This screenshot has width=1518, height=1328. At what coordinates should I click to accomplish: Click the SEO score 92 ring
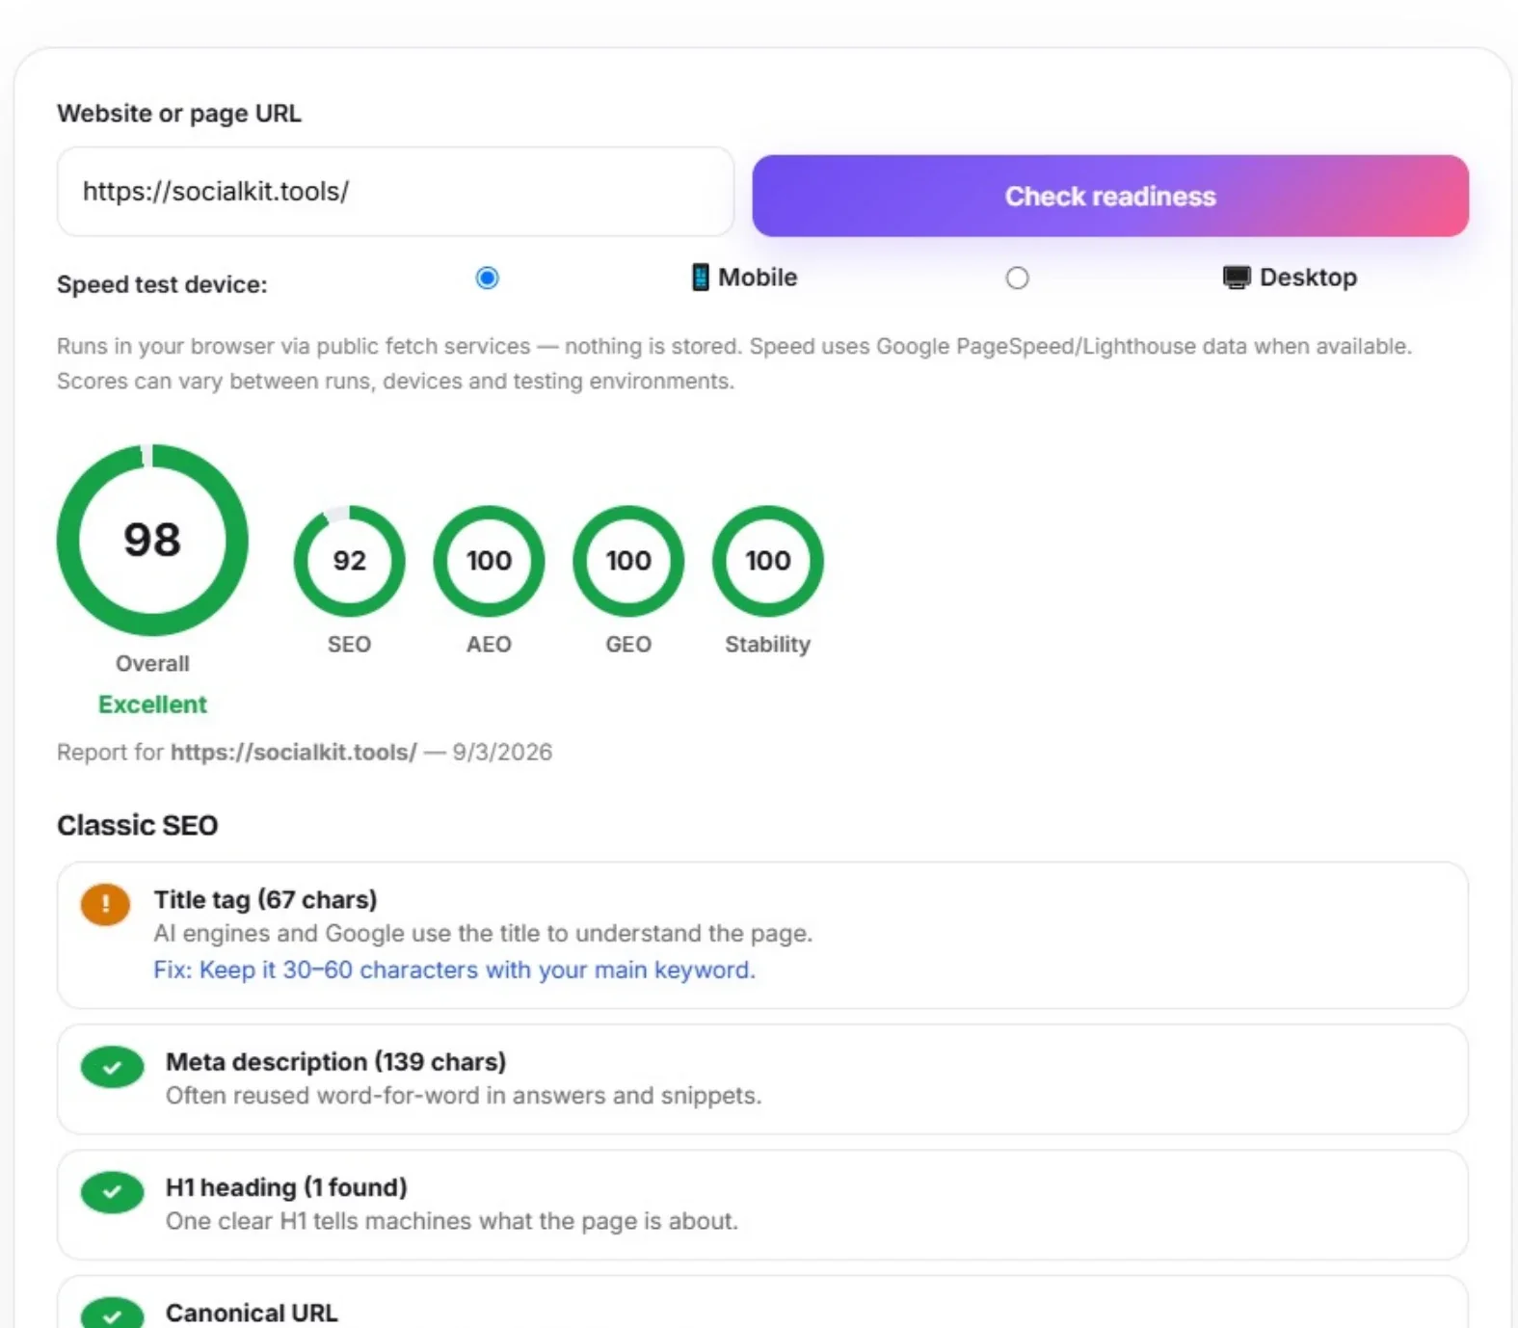(x=350, y=561)
